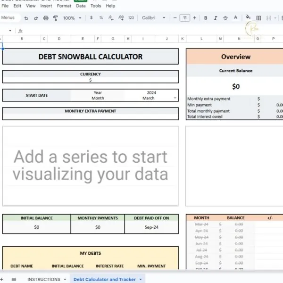Image resolution: width=283 pixels, height=283 pixels.
Task: Select Debt Calculator and Tracker sheet tab
Action: (x=105, y=279)
